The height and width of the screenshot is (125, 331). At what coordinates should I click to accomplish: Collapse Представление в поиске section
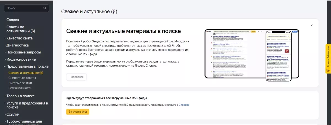pos(27,66)
